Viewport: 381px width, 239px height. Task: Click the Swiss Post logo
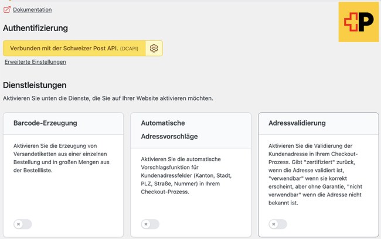tap(358, 22)
